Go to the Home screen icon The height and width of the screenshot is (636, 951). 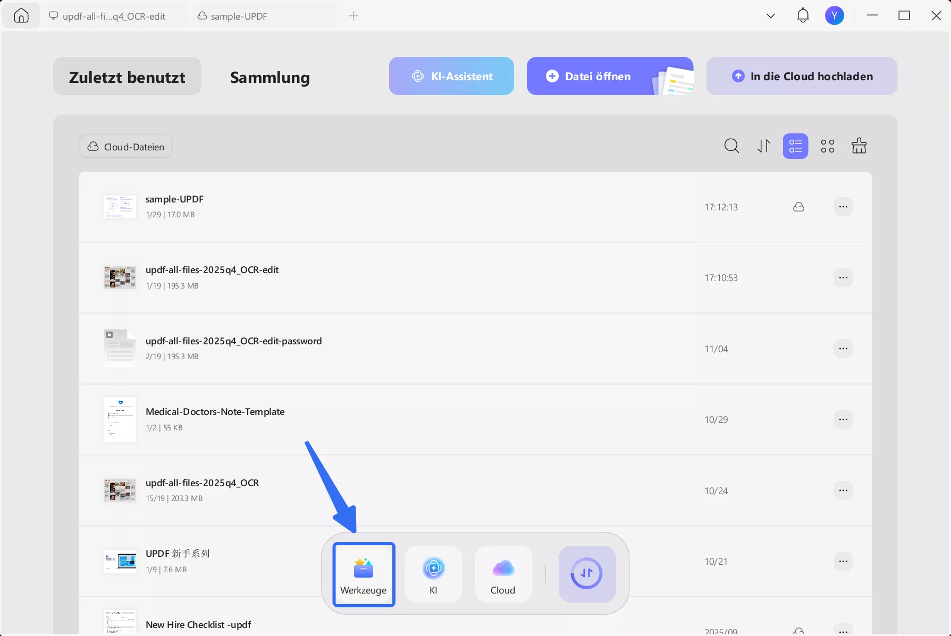coord(21,16)
